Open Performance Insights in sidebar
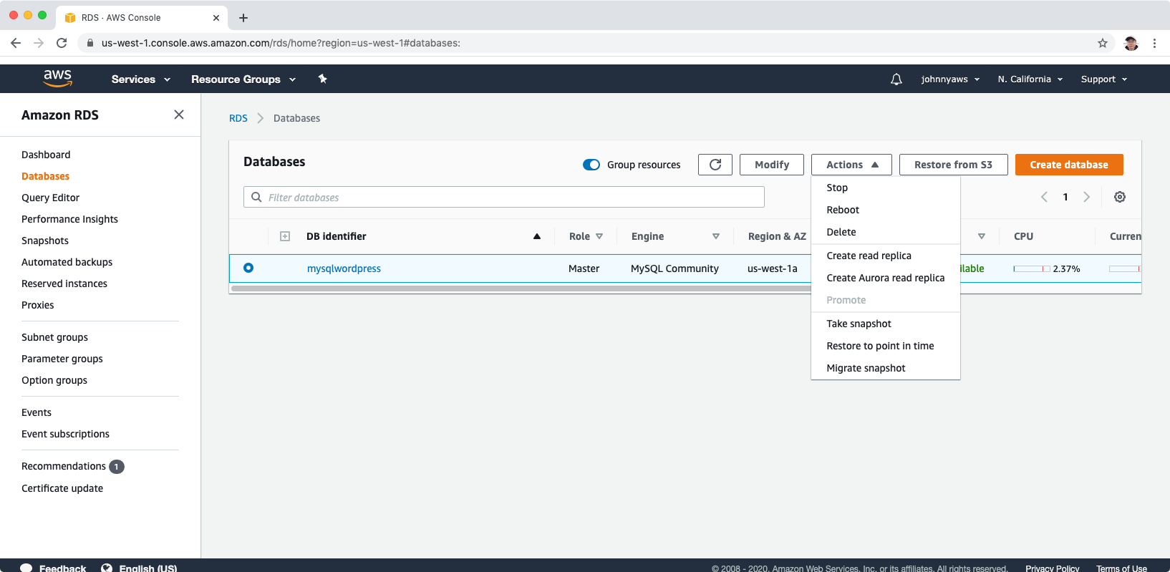Screen dimensions: 1170x572 pos(69,219)
